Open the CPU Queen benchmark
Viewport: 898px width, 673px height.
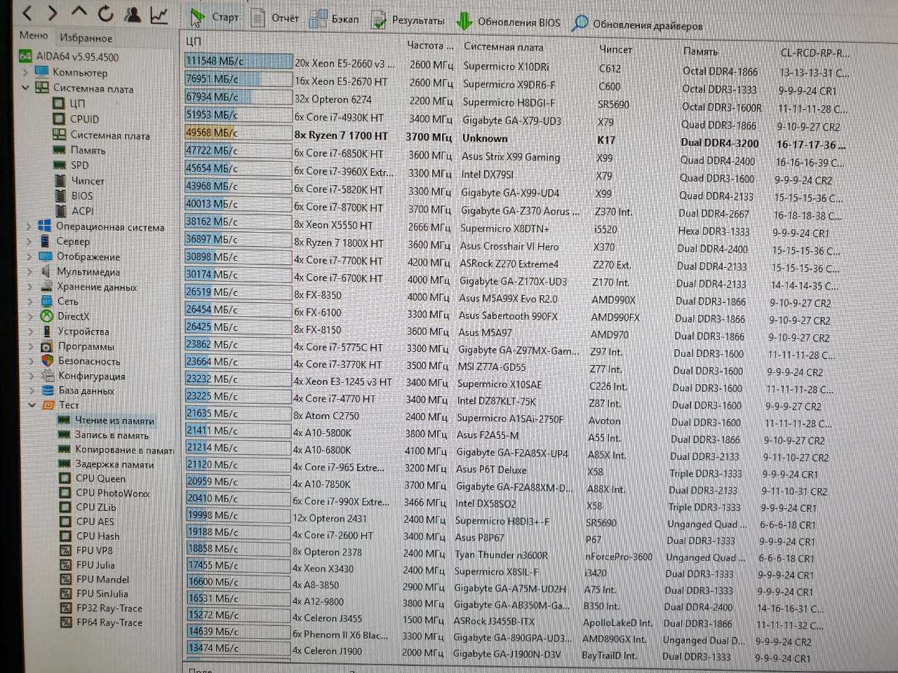pyautogui.click(x=93, y=479)
